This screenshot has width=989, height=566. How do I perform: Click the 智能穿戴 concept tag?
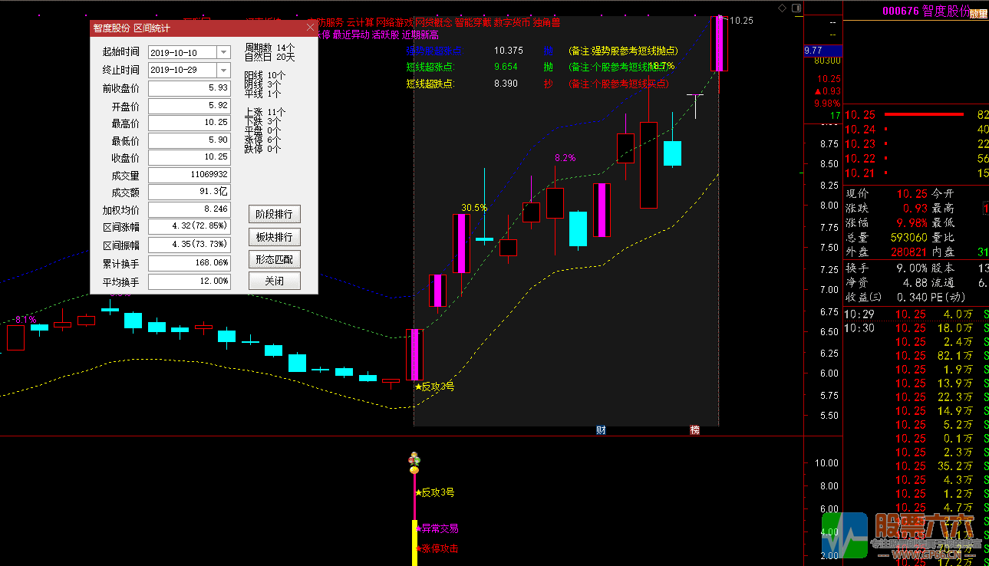(x=473, y=22)
